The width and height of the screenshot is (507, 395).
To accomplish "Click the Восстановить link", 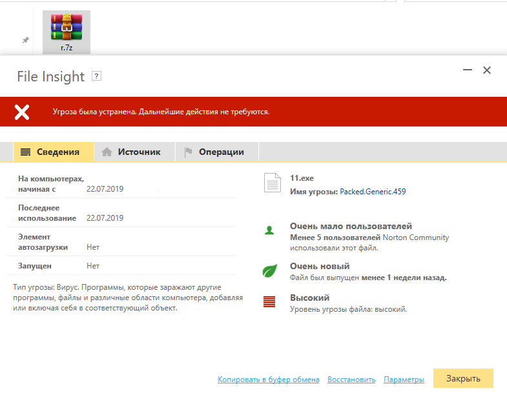I will tap(351, 379).
